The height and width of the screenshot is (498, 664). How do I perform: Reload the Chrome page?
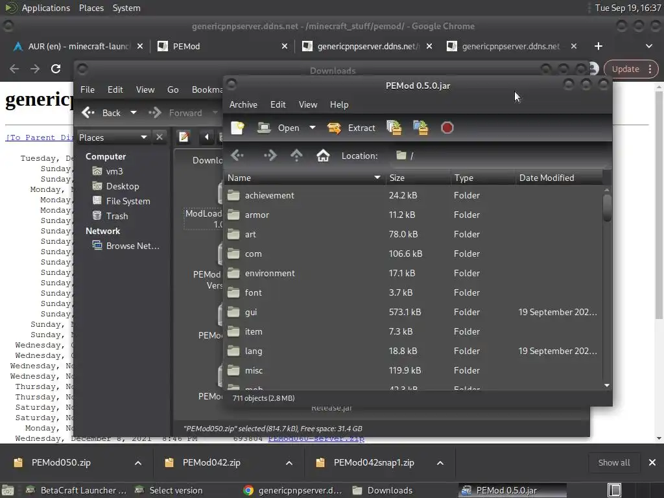click(56, 69)
